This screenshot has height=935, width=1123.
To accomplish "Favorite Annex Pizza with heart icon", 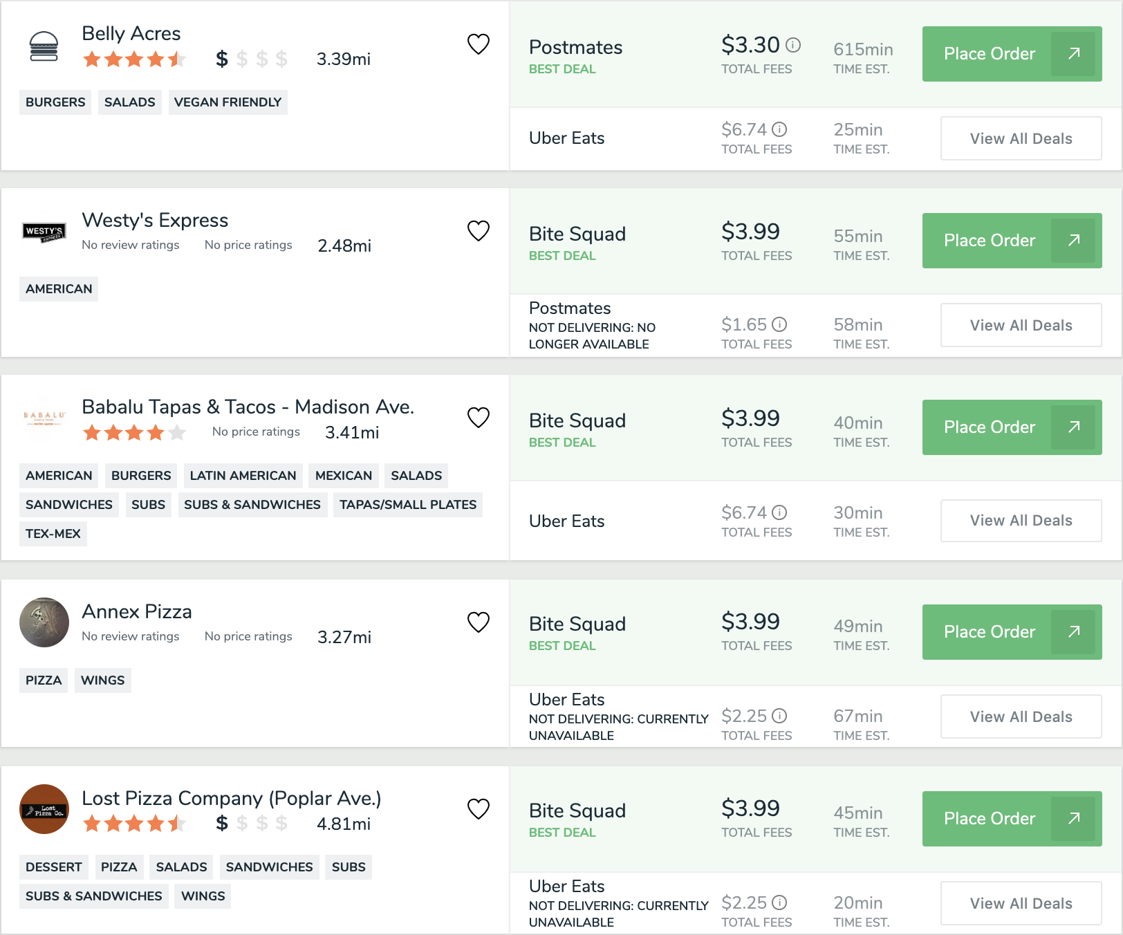I will (479, 622).
